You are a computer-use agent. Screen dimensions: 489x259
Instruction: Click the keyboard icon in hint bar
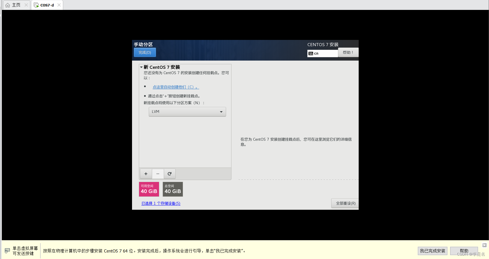click(7, 251)
